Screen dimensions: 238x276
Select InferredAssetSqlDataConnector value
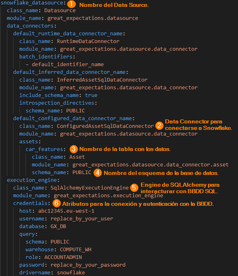(x=102, y=80)
